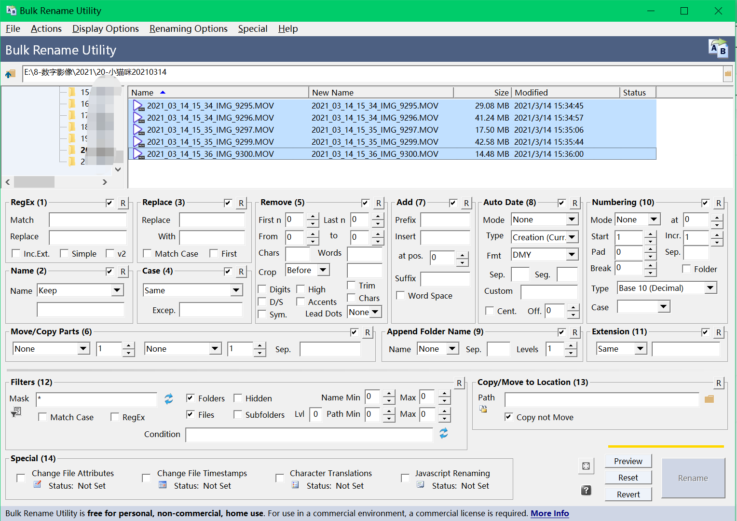
Task: Click the refresh icon next to Mask field
Action: click(168, 399)
